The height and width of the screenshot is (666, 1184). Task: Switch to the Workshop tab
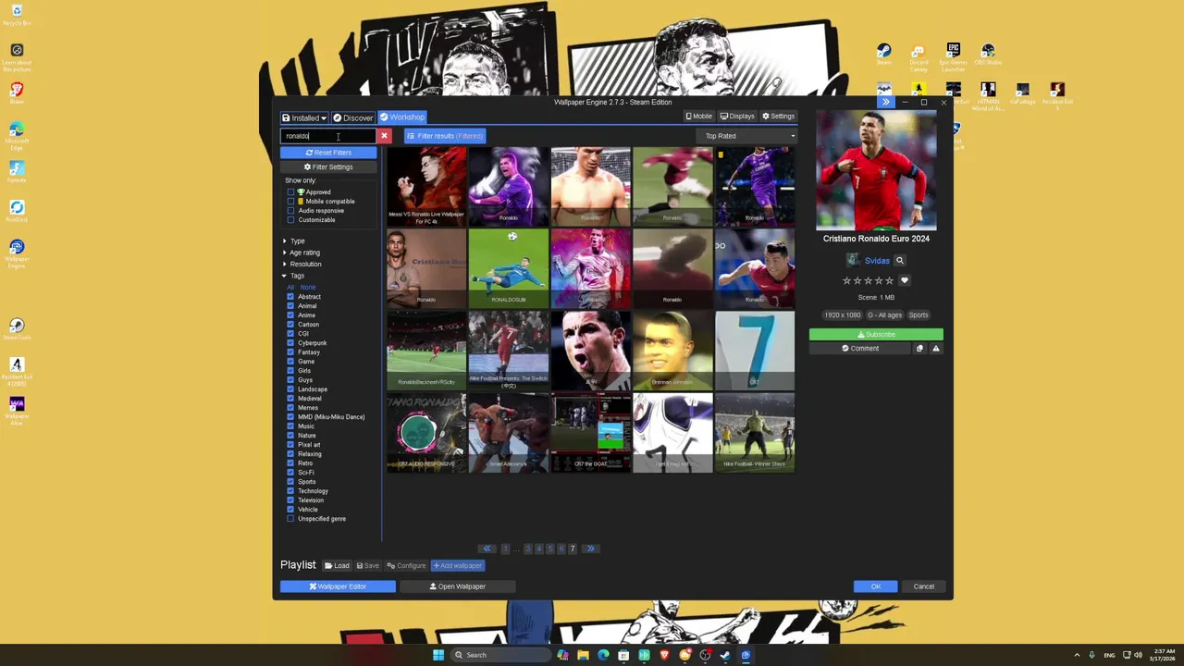(x=402, y=117)
